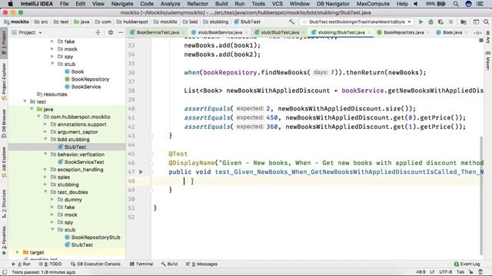The height and width of the screenshot is (276, 492).
Task: Click the run gutter icon on line 47
Action: (x=141, y=172)
